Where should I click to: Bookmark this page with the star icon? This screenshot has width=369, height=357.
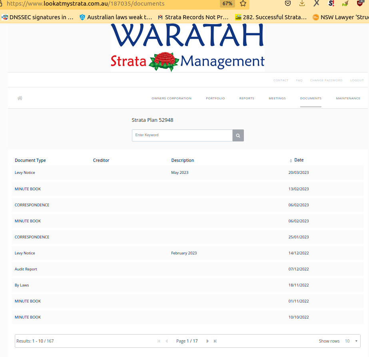coord(243,3)
